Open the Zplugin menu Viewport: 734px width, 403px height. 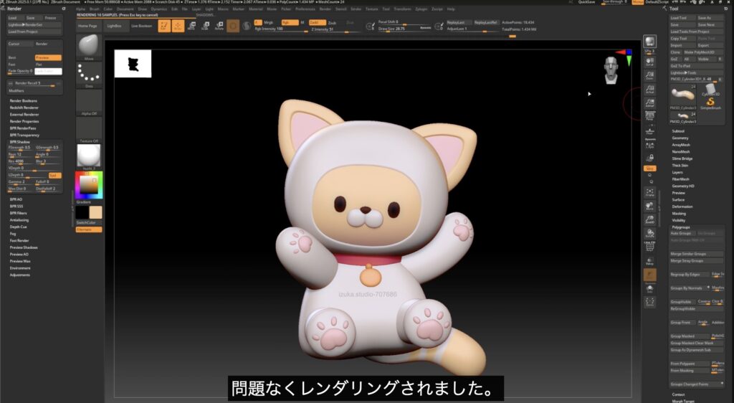tap(421, 9)
